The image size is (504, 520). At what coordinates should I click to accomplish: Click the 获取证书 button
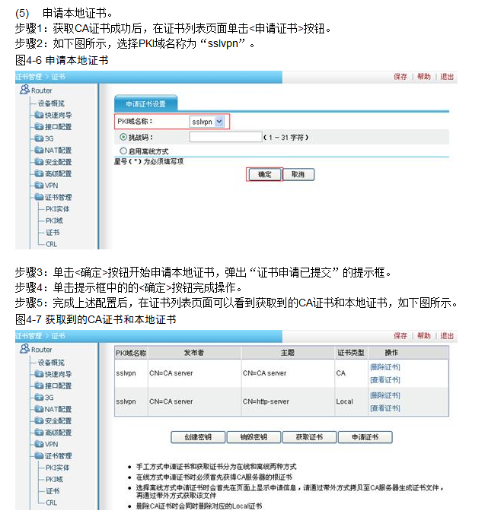[x=309, y=437]
